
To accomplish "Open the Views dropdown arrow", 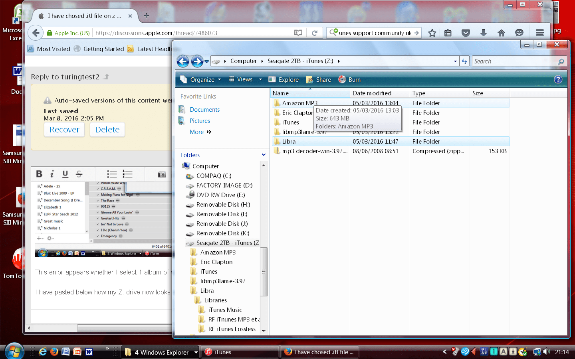I will click(260, 80).
